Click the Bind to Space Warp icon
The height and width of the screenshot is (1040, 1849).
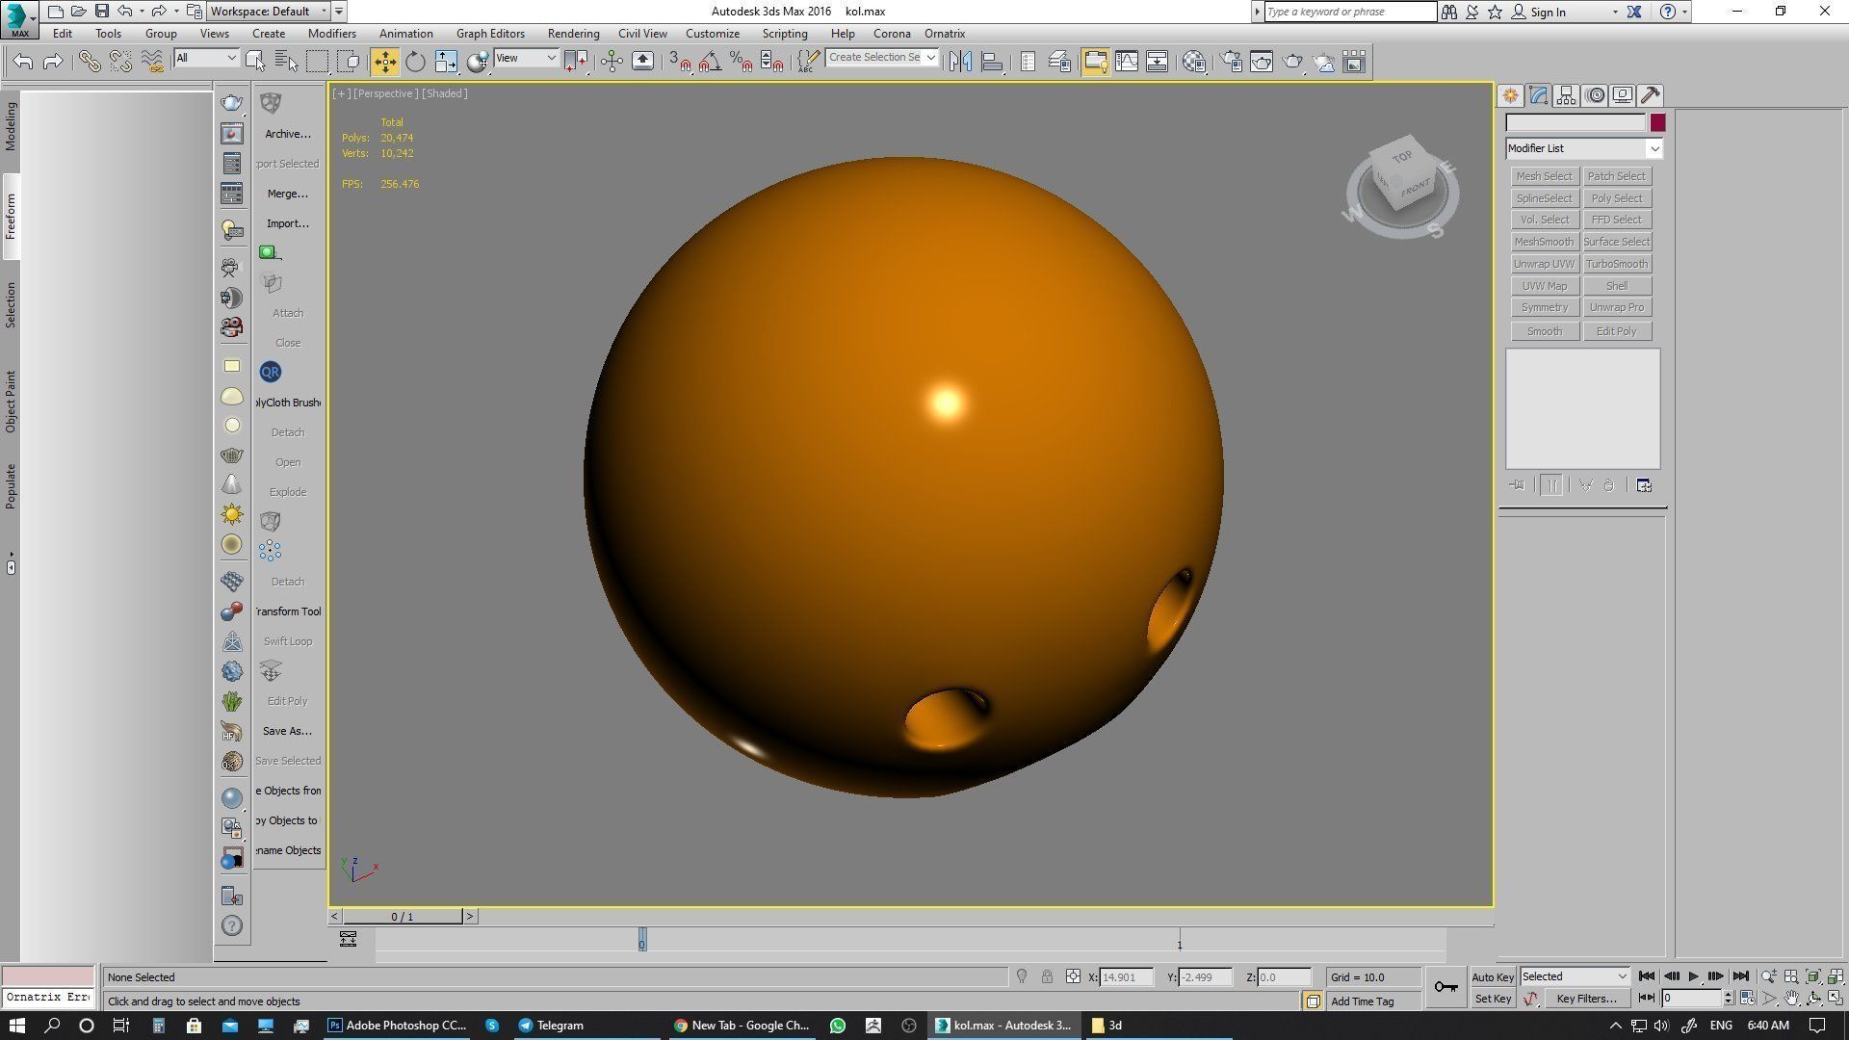(152, 62)
